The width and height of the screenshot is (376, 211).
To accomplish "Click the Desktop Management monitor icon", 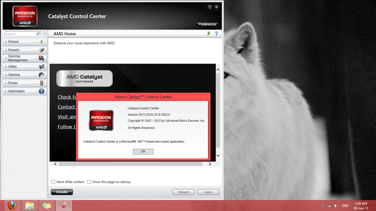I will coord(41,58).
